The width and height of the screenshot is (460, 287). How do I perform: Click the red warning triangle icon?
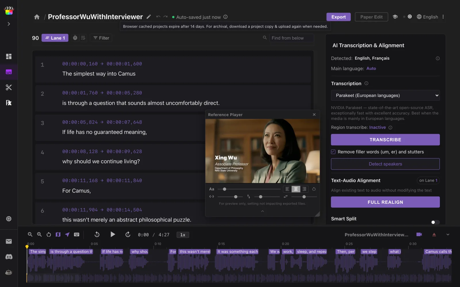click(x=434, y=234)
